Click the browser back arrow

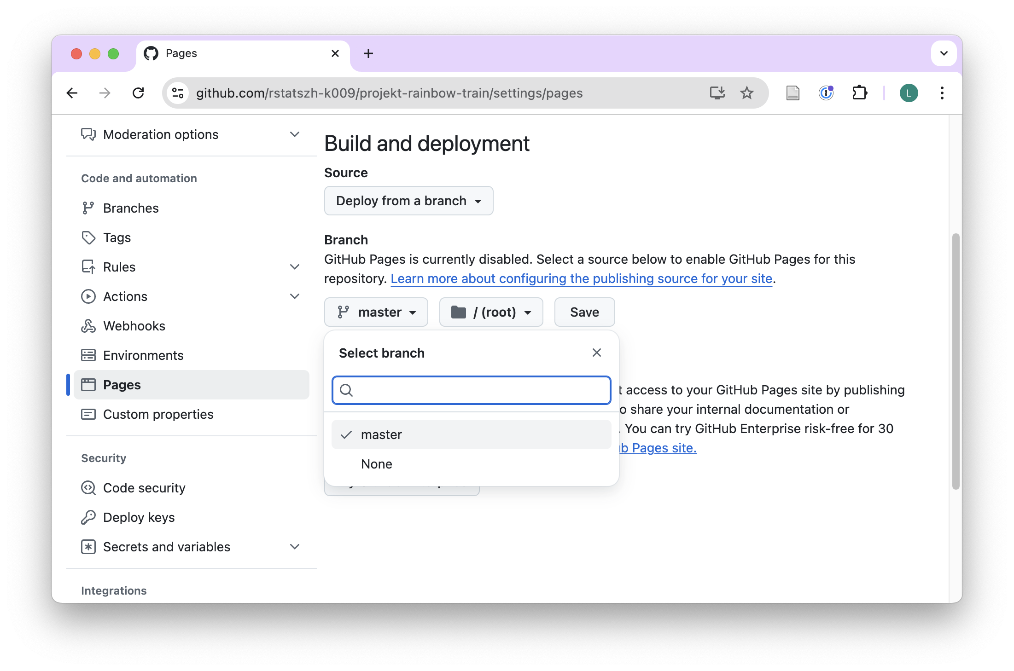[72, 93]
